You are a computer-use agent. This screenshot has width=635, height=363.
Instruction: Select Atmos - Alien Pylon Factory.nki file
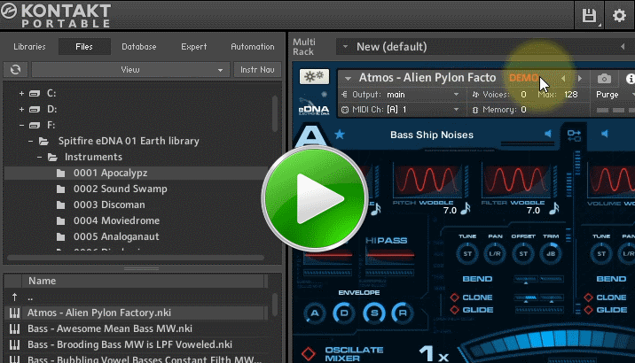pos(98,313)
